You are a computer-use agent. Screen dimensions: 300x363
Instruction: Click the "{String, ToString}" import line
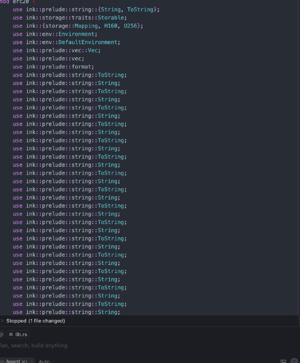pyautogui.click(x=86, y=10)
